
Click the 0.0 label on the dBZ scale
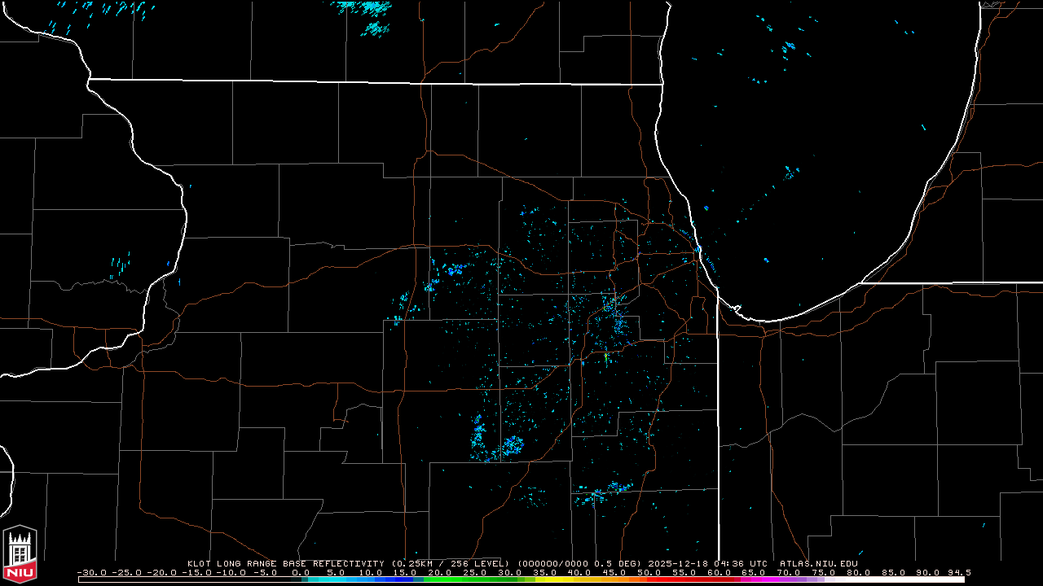pos(301,572)
